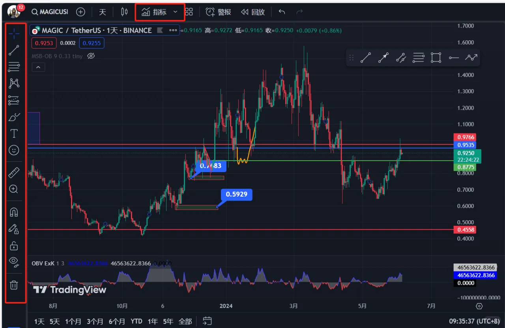Screen dimensions: 505x328
Task: Collapse the indicator legend chevron
Action: tap(38, 67)
